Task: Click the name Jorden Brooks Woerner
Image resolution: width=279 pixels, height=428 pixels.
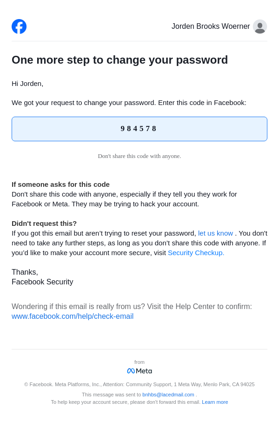Action: 211,26
